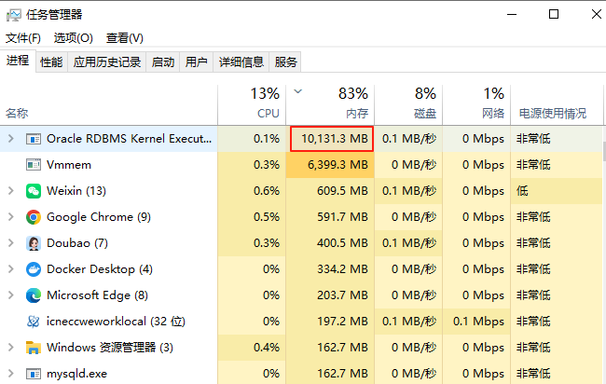Open the 文件(F) menu
Viewport: 606px width, 384px height.
pos(22,38)
